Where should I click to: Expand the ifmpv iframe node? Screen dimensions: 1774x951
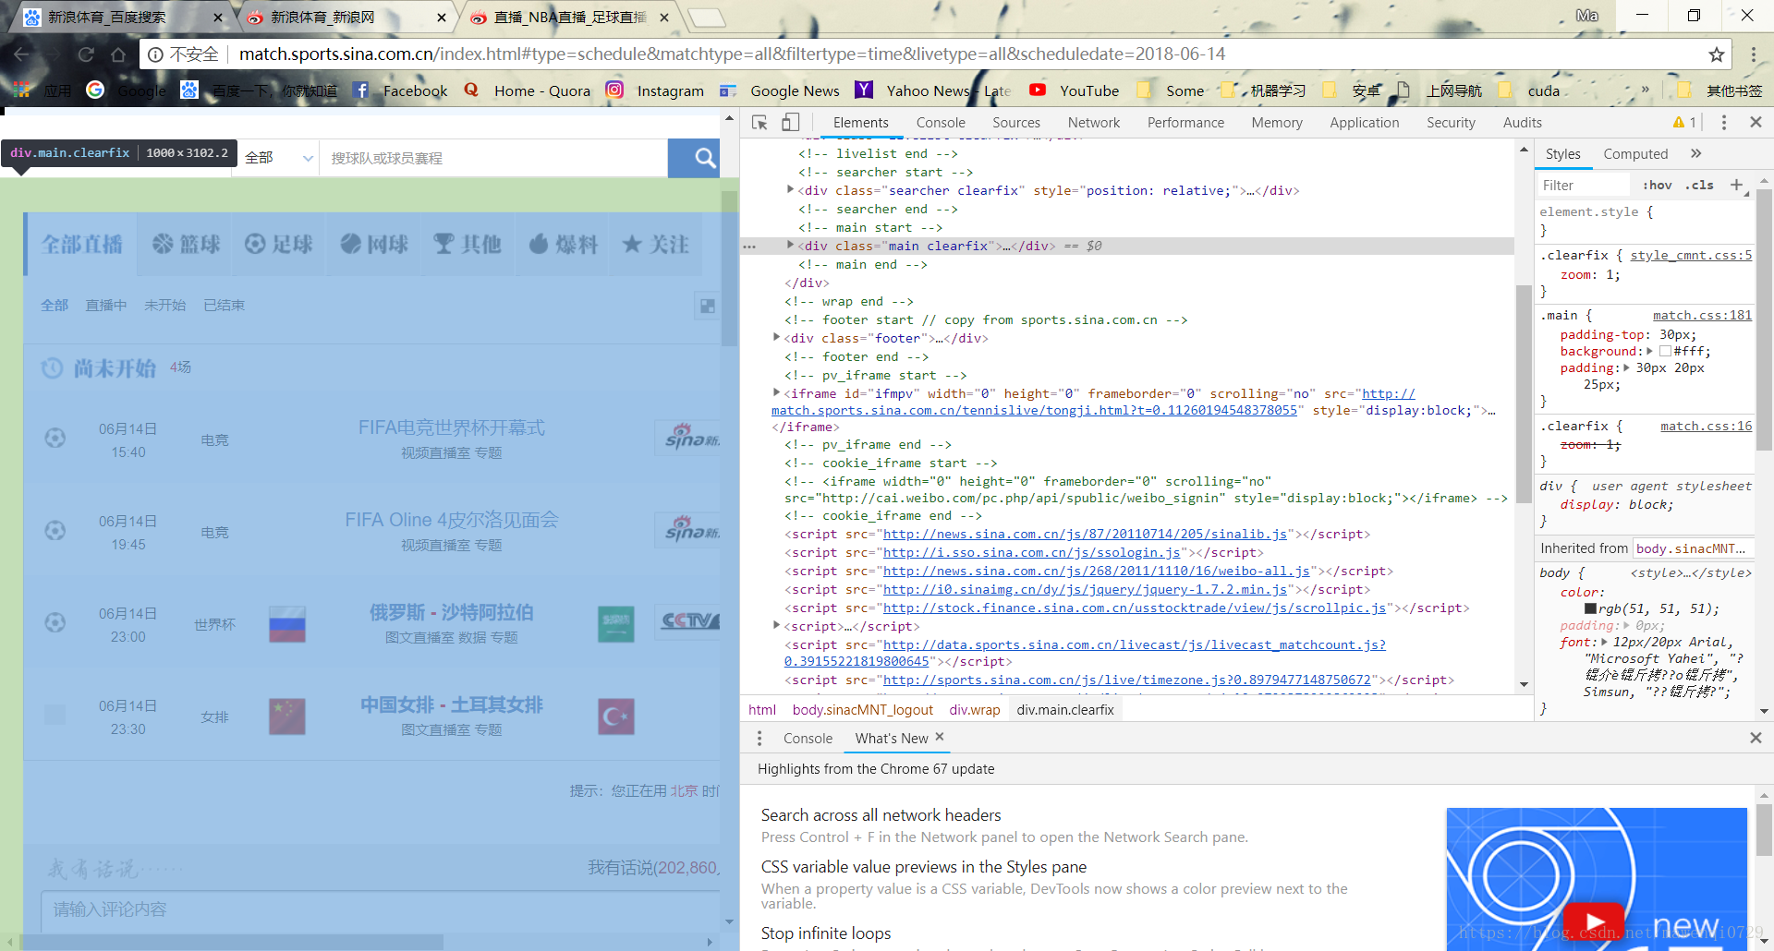[x=776, y=393]
